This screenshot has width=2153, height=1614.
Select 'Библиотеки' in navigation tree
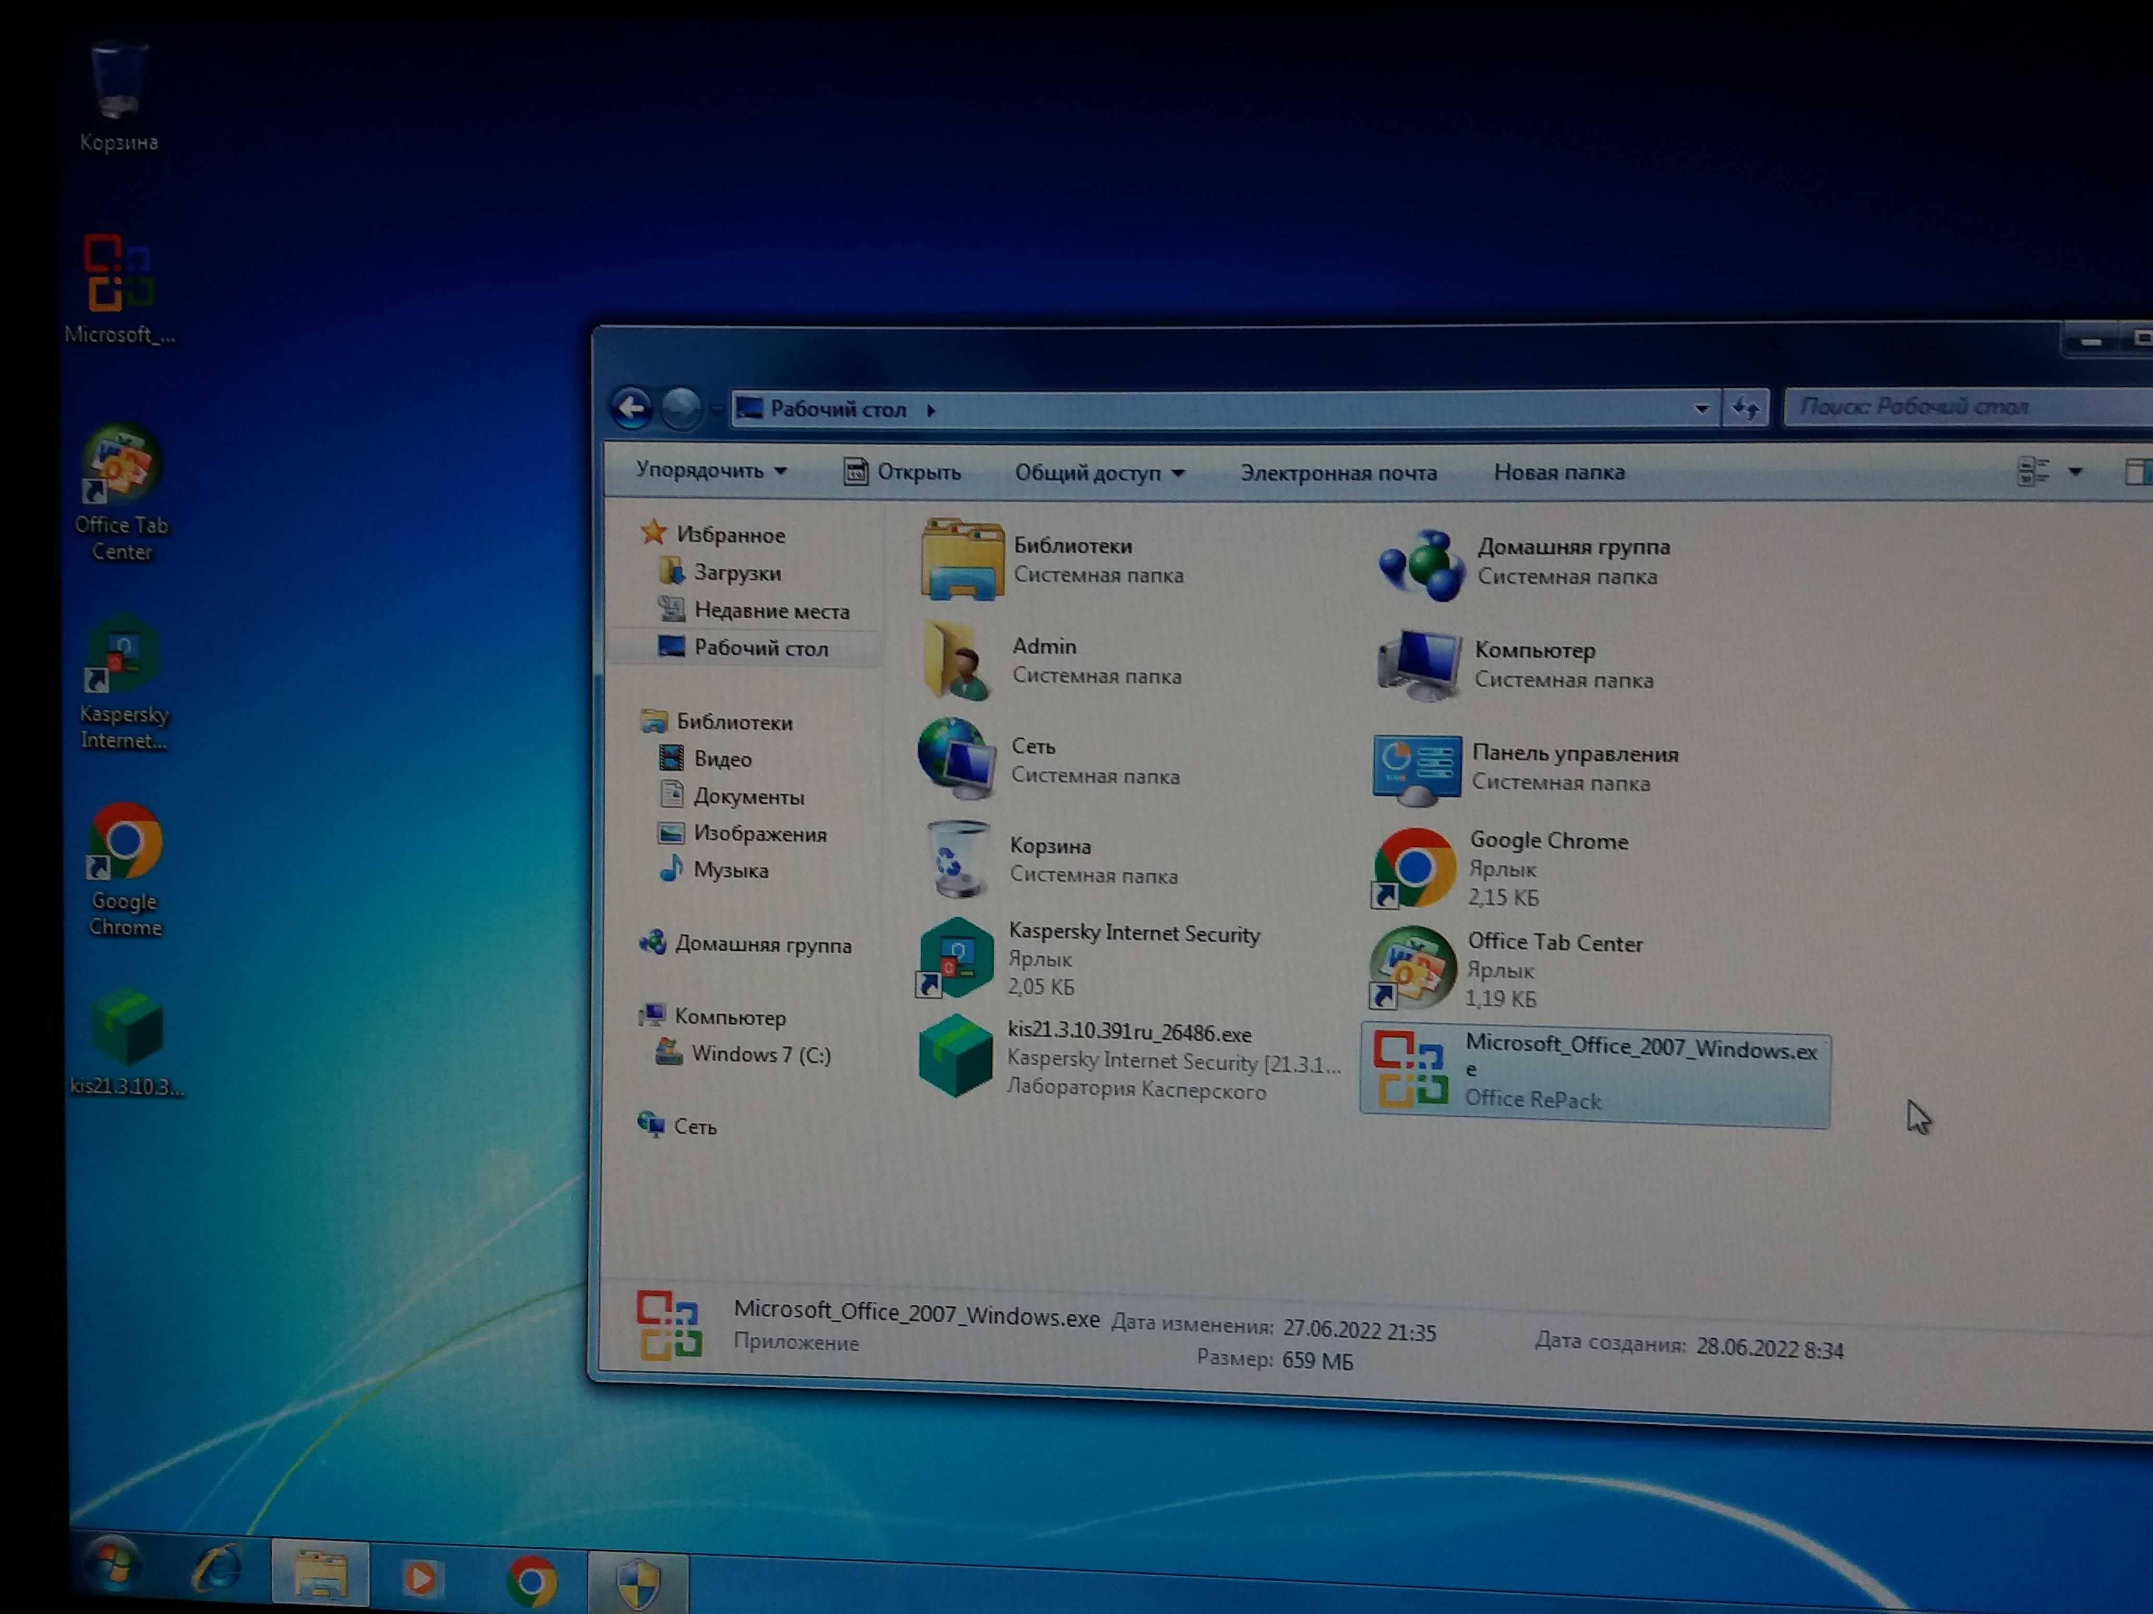[x=717, y=722]
